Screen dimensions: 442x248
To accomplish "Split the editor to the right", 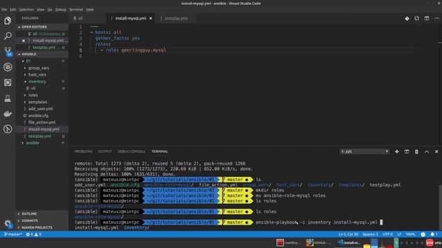I will [427, 19].
